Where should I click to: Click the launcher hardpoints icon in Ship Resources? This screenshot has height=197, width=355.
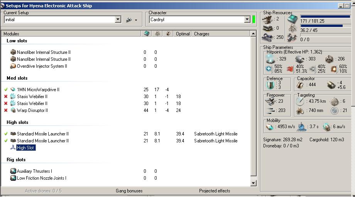tap(268, 28)
